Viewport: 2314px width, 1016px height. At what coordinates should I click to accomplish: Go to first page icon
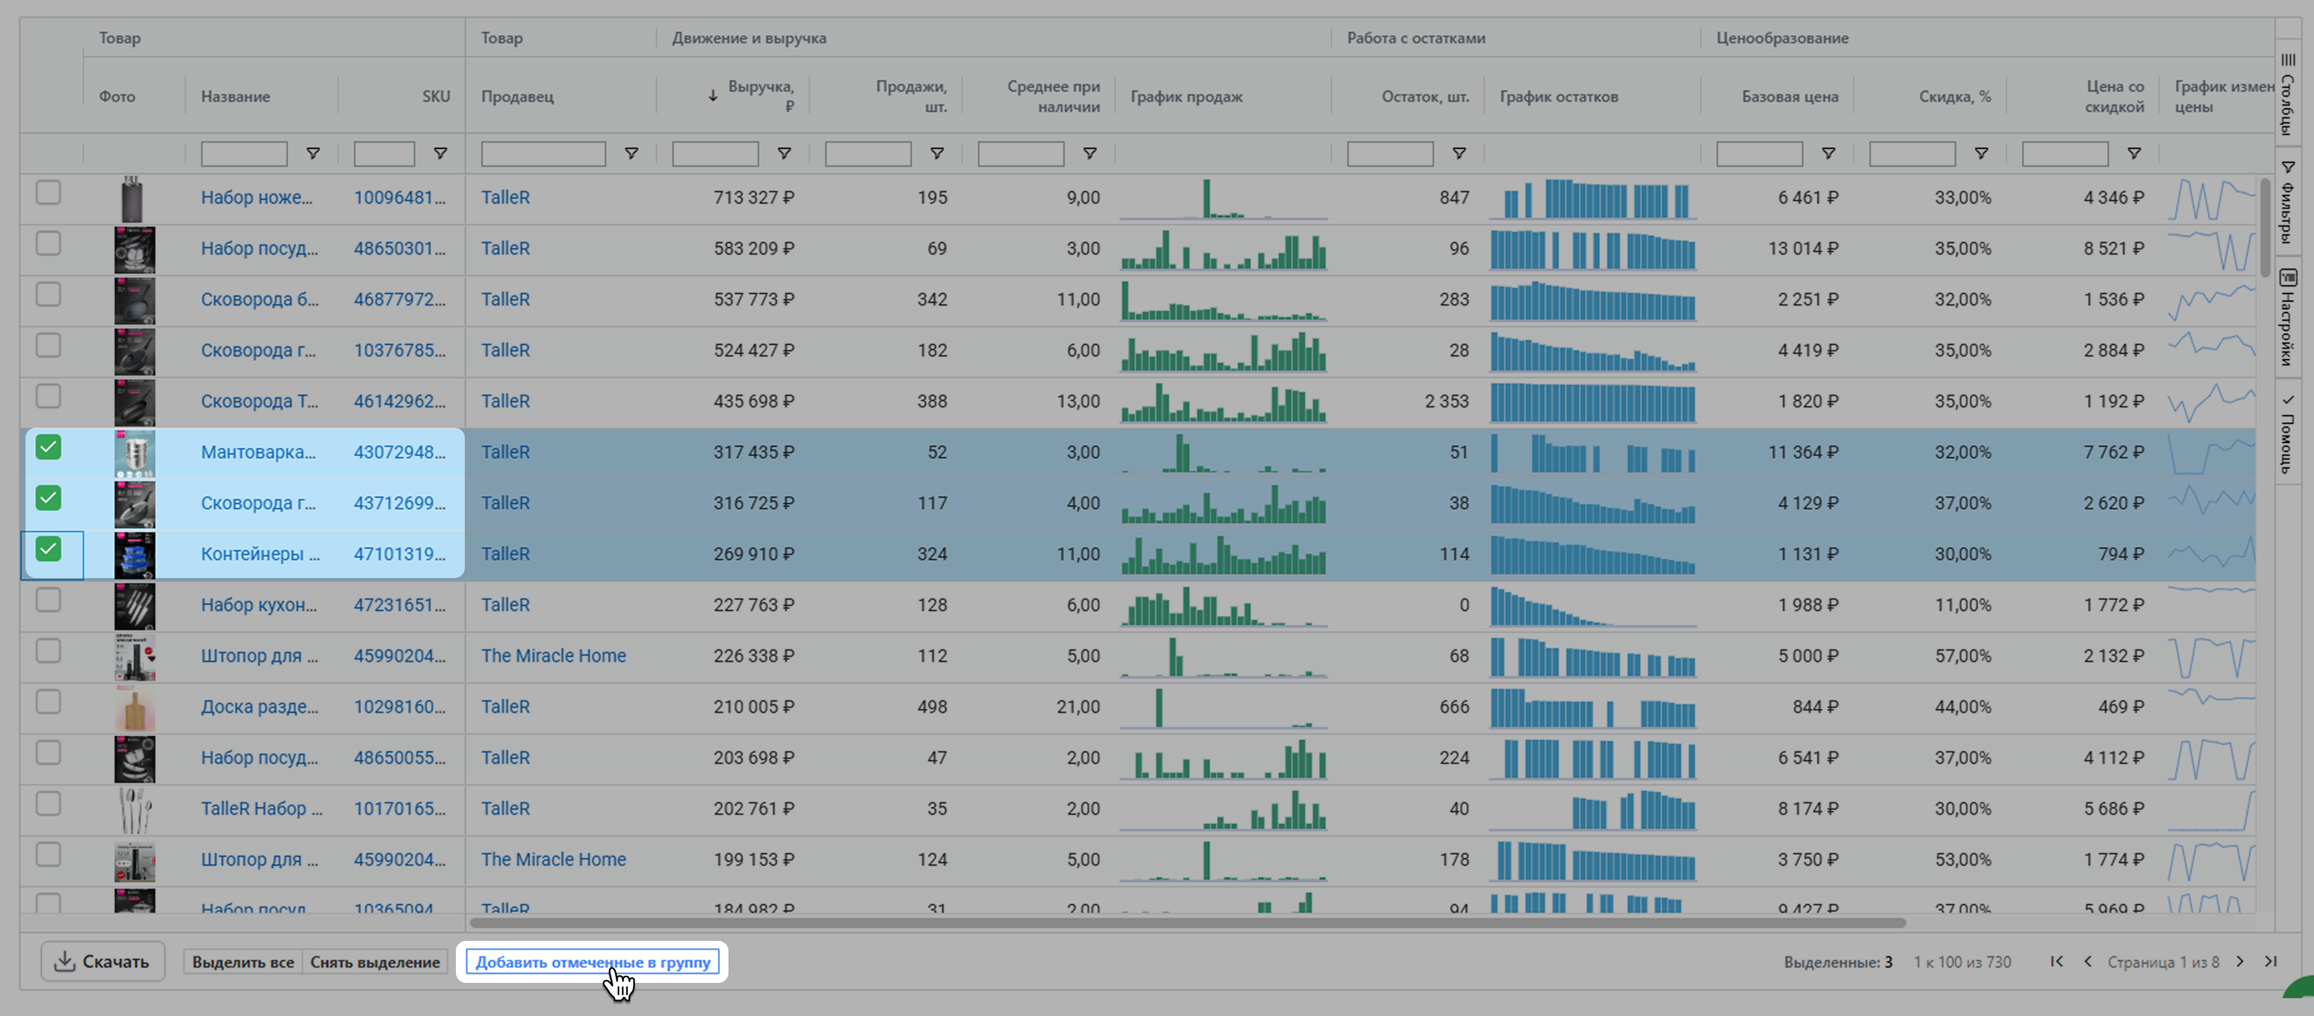[2056, 961]
